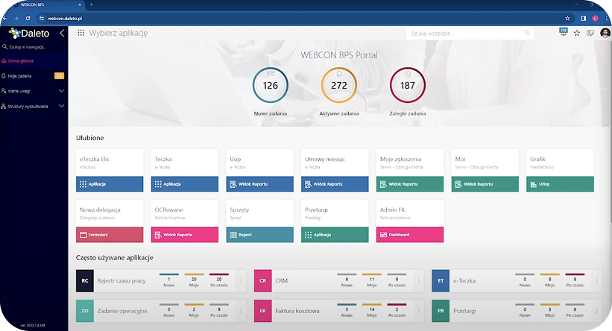The height and width of the screenshot is (331, 612).
Task: Open the ET e-Teczka application icon
Action: point(441,280)
